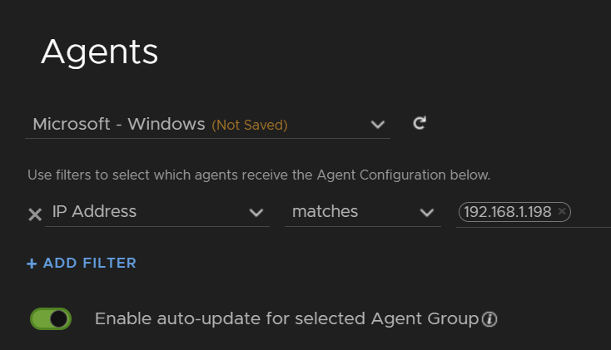Click the (Not Saved) label
The width and height of the screenshot is (611, 350).
[x=250, y=125]
